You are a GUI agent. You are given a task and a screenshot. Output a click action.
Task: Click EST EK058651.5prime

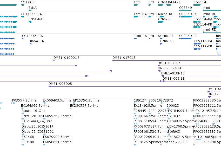point(57,142)
